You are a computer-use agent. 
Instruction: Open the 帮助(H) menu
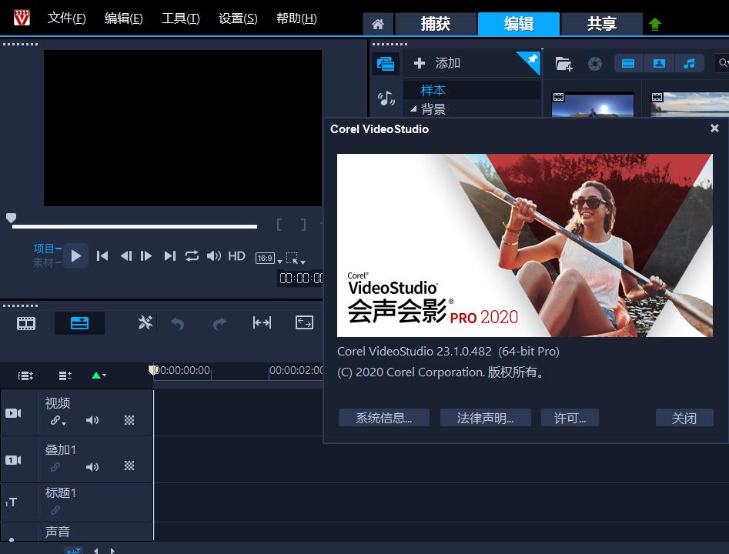(296, 18)
